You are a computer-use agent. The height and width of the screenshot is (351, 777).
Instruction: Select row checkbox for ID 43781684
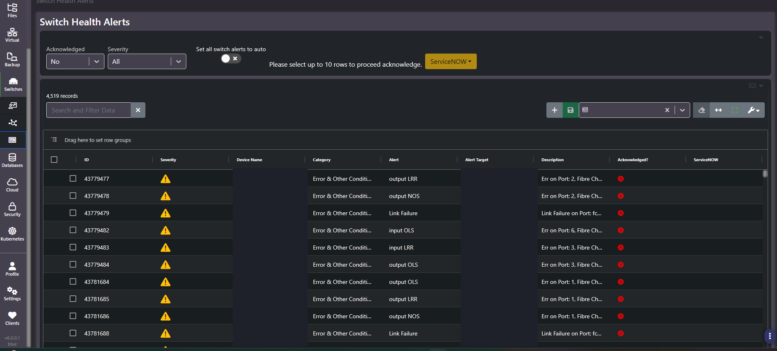click(x=73, y=281)
